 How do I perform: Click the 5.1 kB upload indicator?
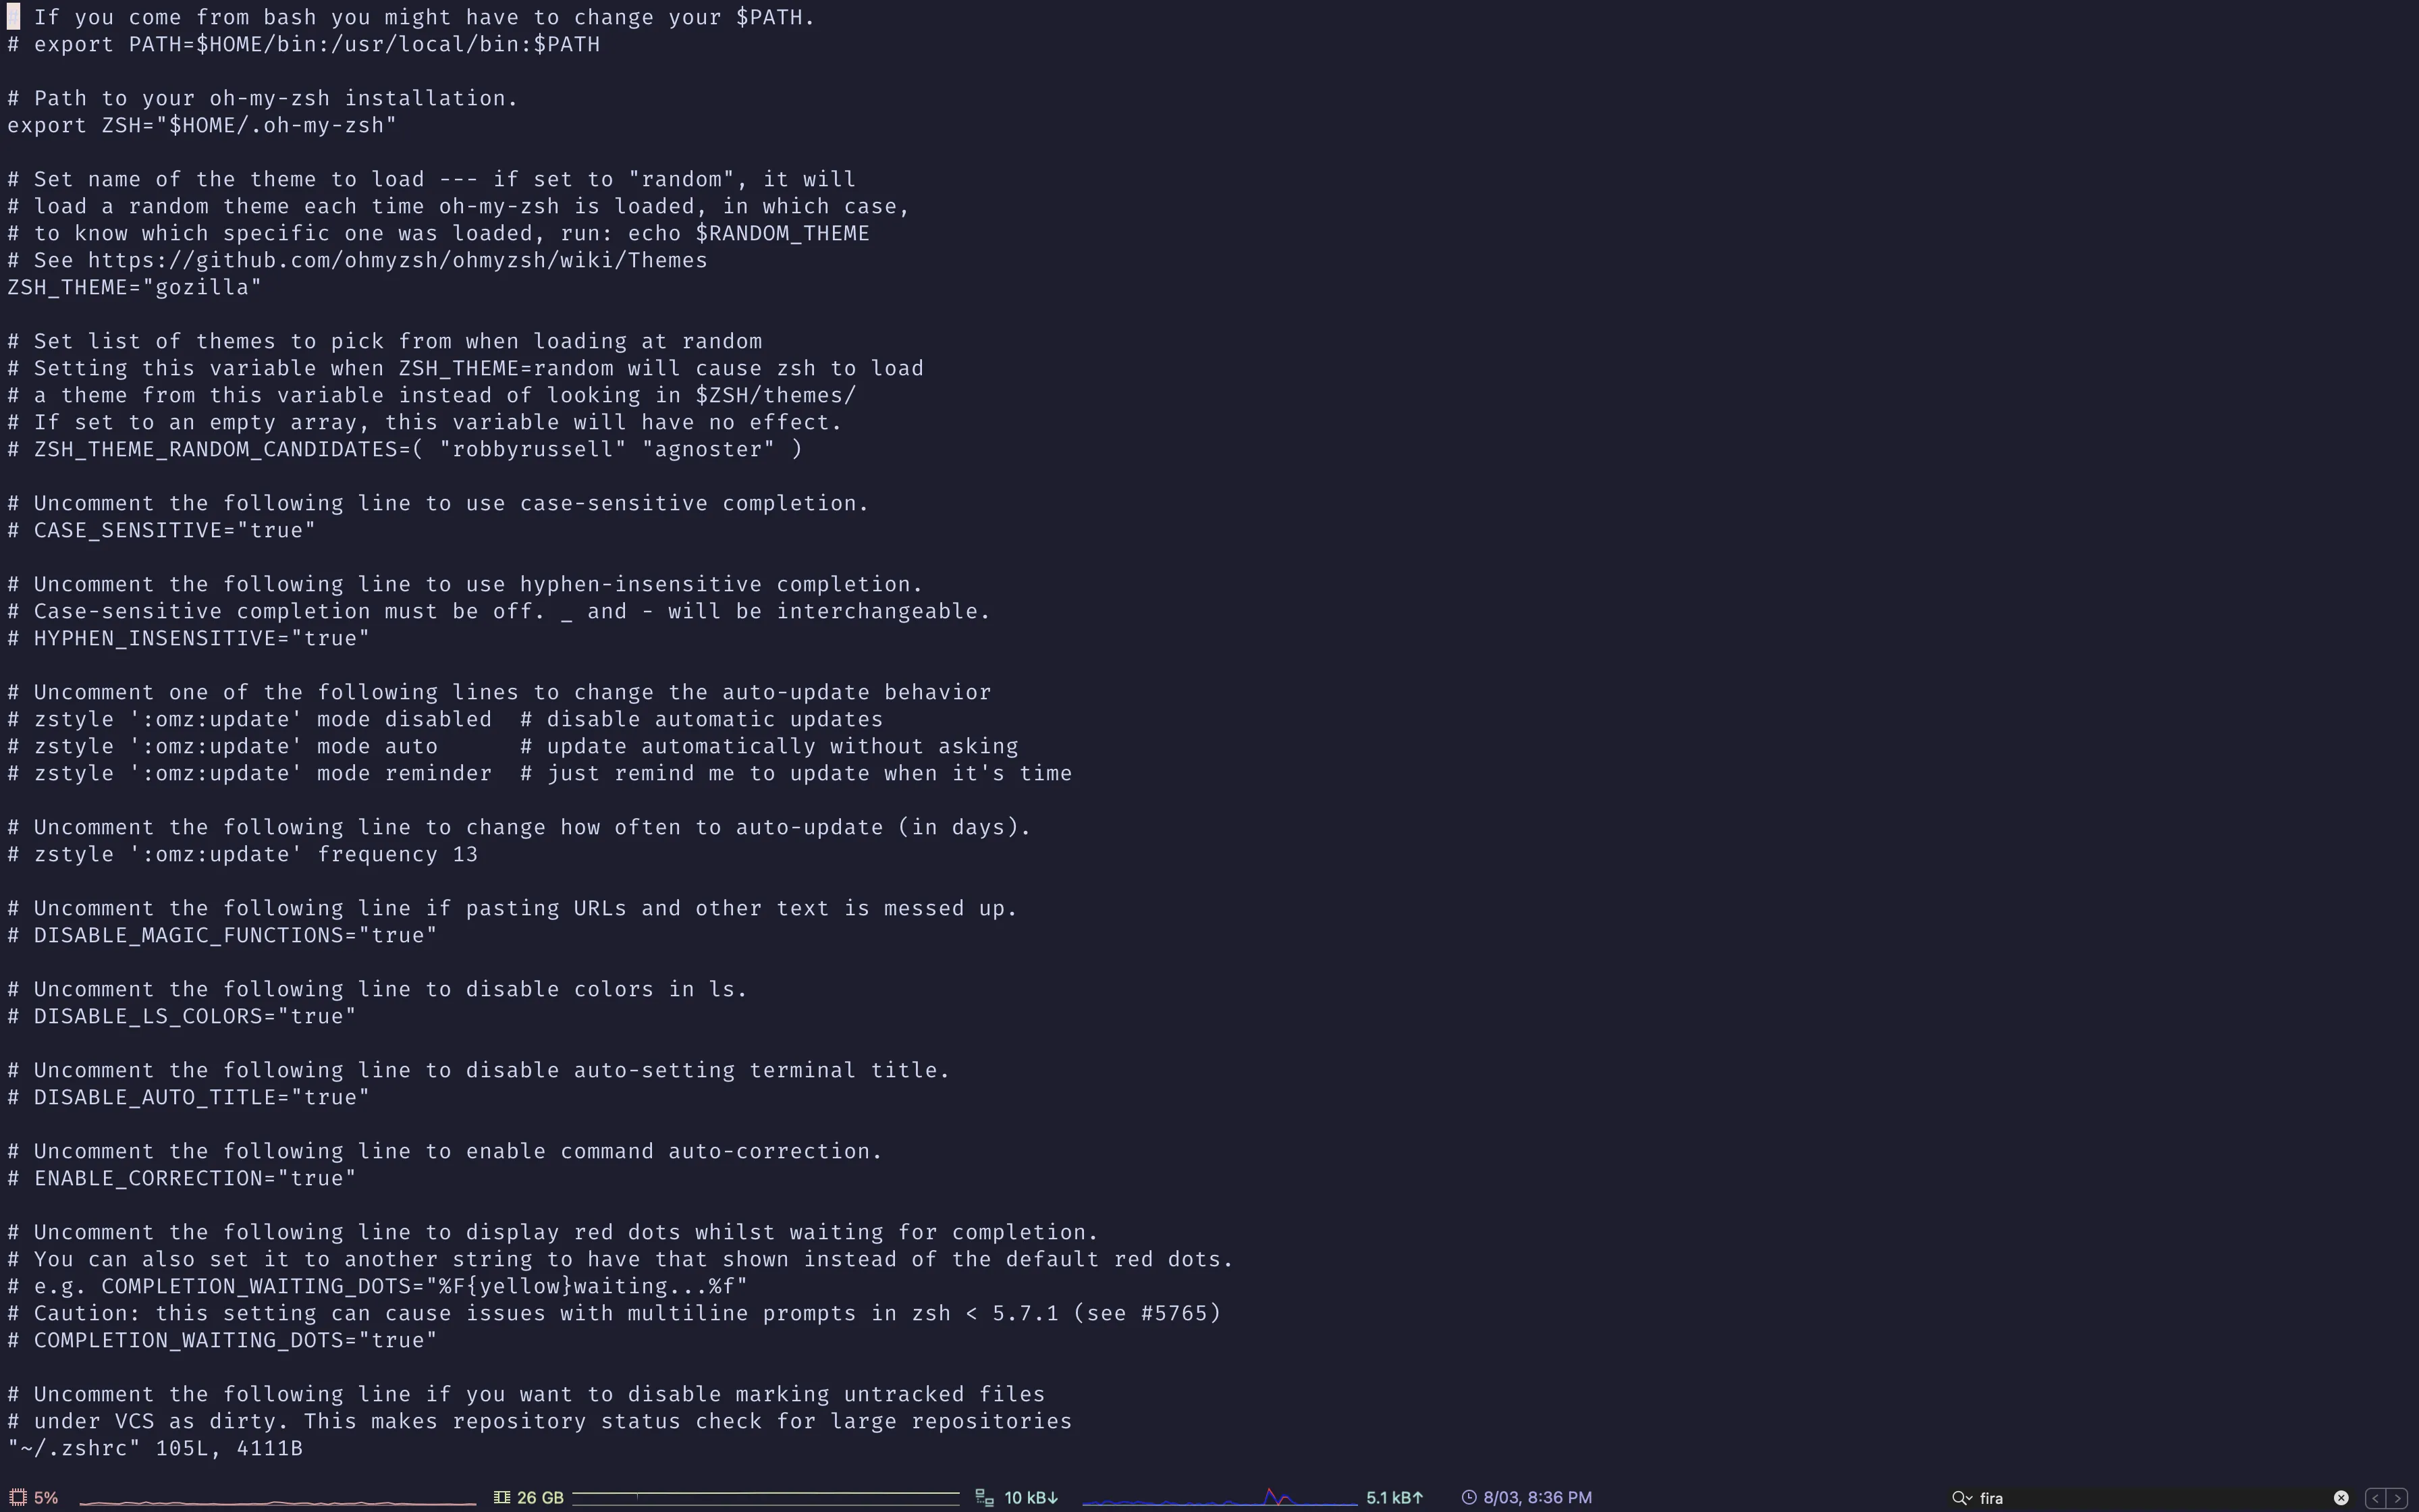click(x=1394, y=1497)
